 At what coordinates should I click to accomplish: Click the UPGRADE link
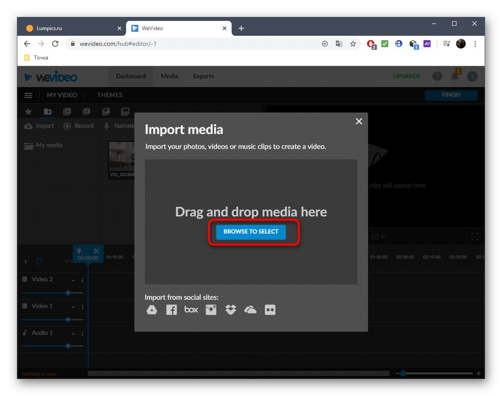coord(406,76)
